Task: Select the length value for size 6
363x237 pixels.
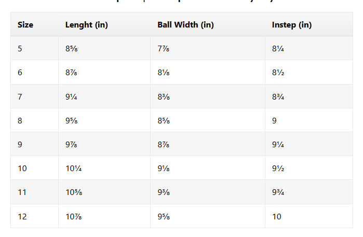Action: pos(71,73)
